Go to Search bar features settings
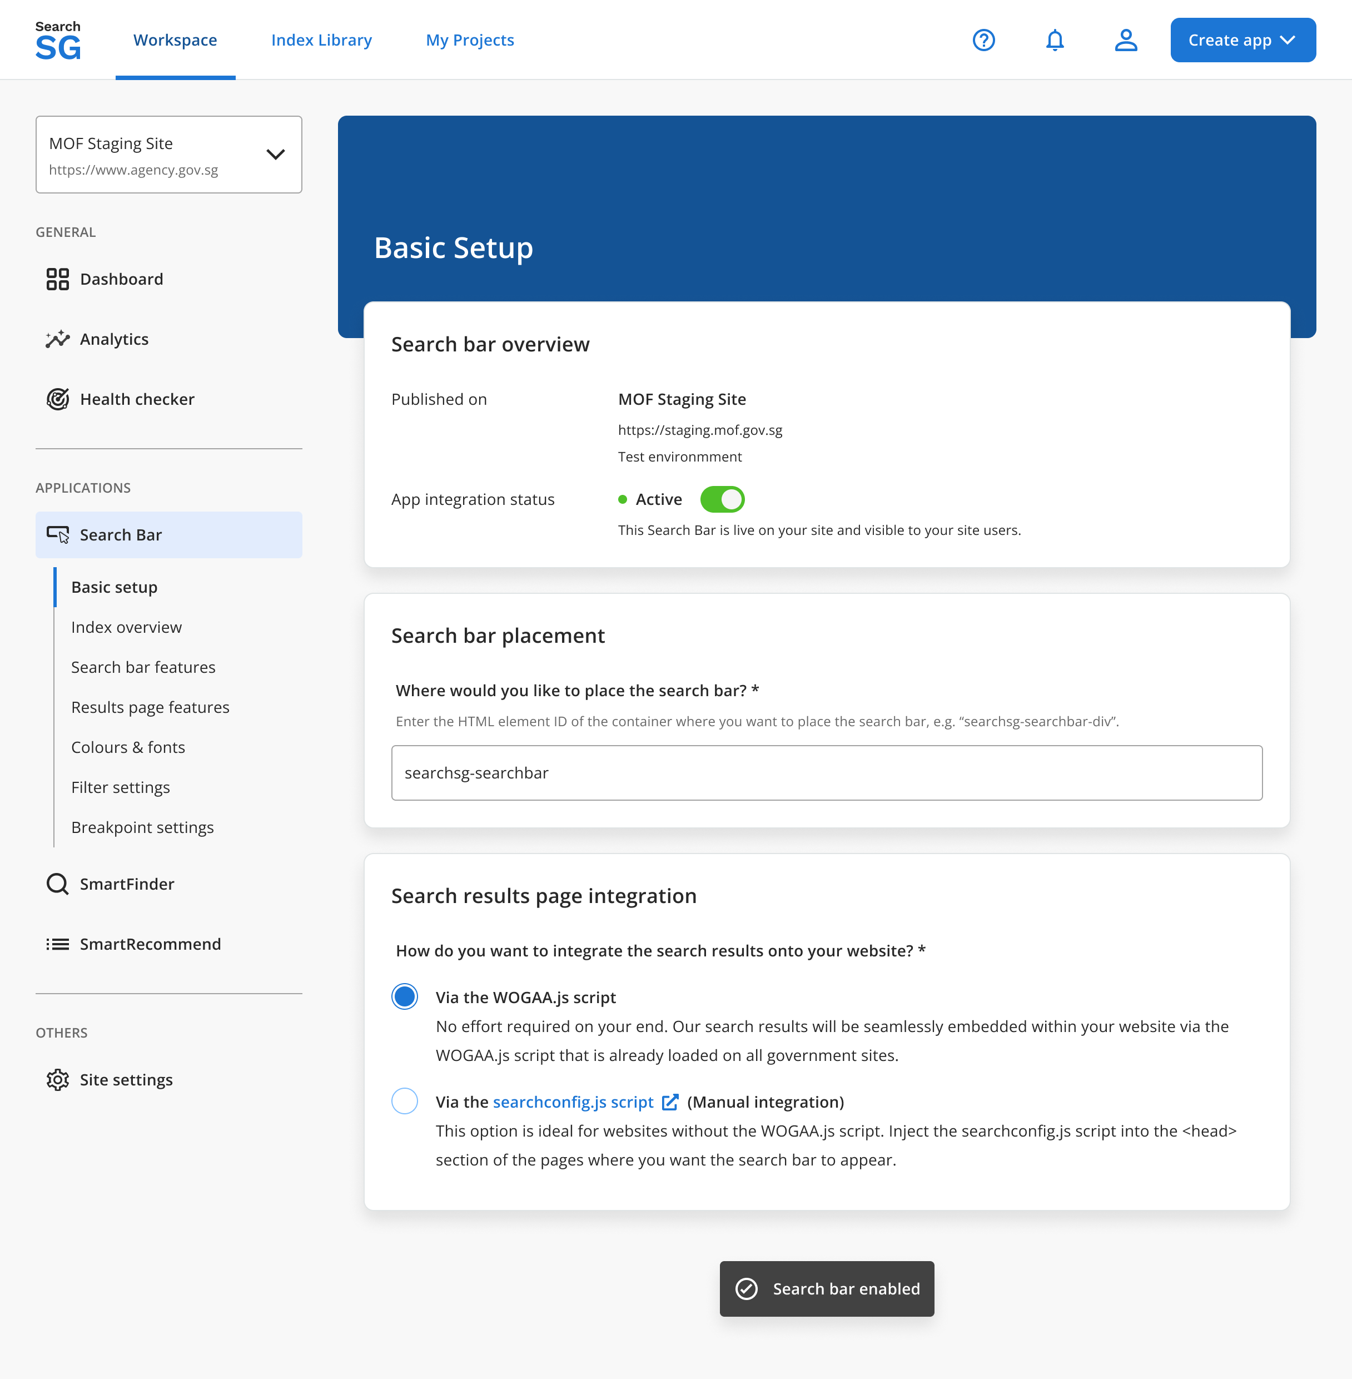This screenshot has width=1352, height=1379. click(x=143, y=667)
